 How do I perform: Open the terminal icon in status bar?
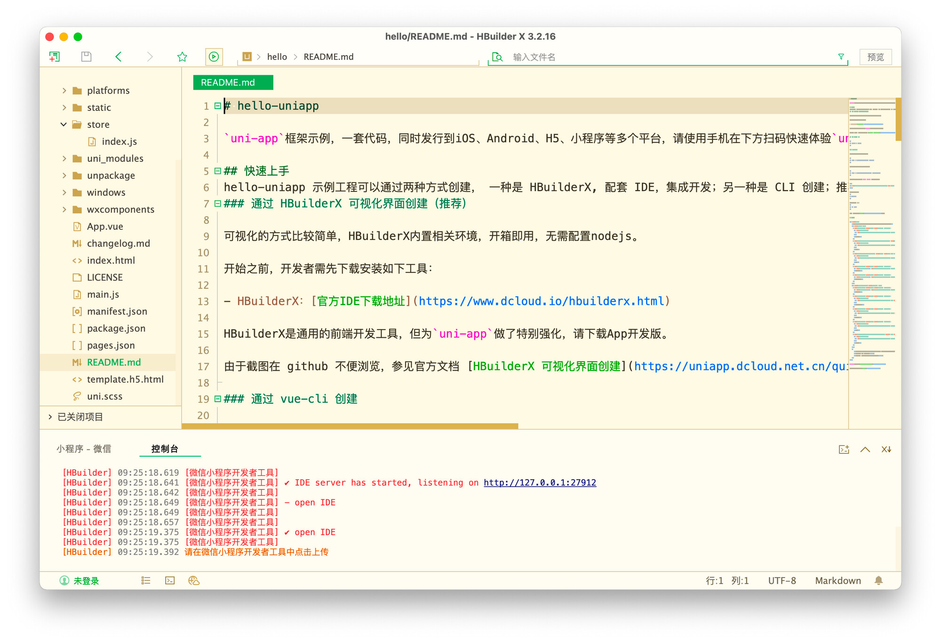coord(170,580)
